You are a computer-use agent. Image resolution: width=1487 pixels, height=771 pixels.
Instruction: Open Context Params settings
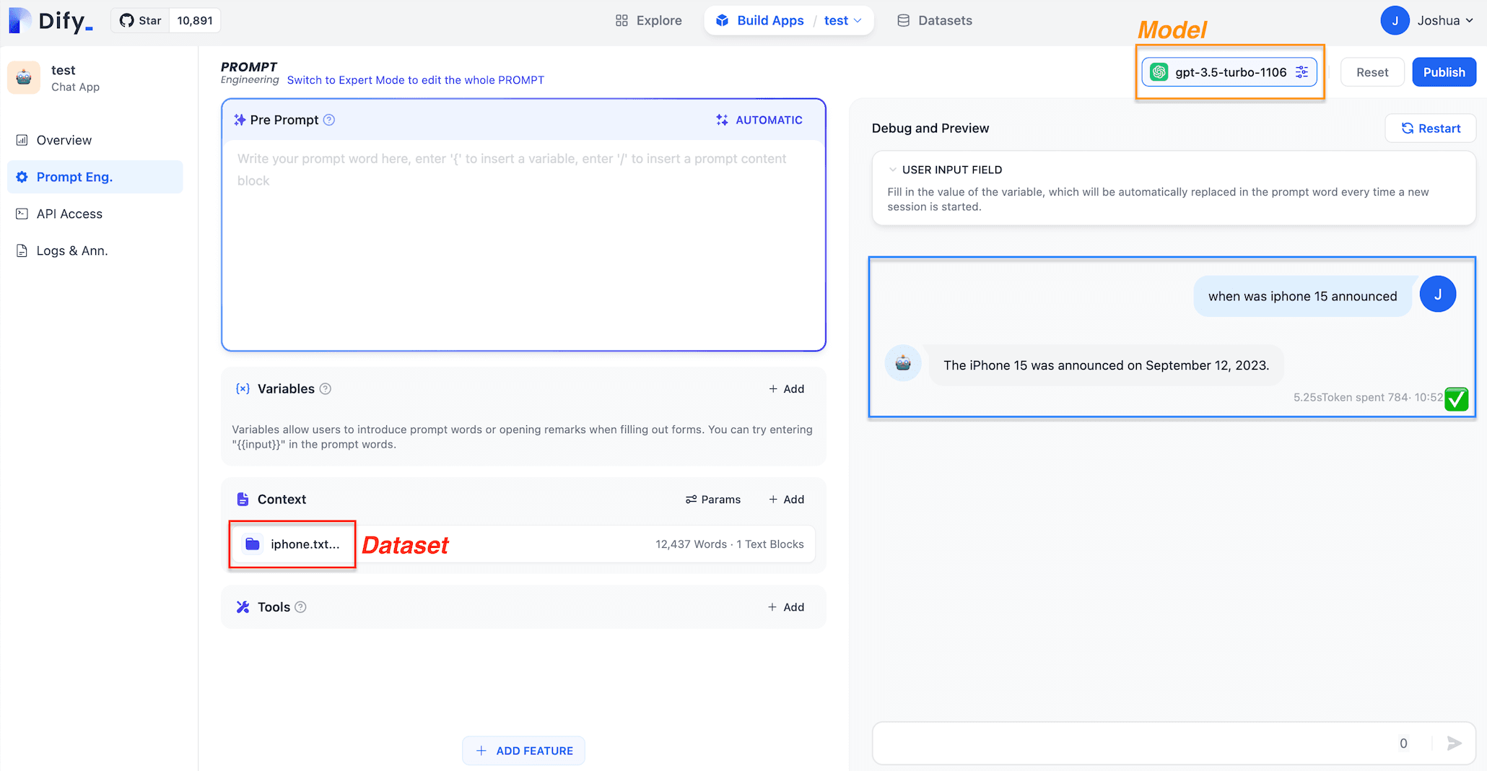click(713, 500)
